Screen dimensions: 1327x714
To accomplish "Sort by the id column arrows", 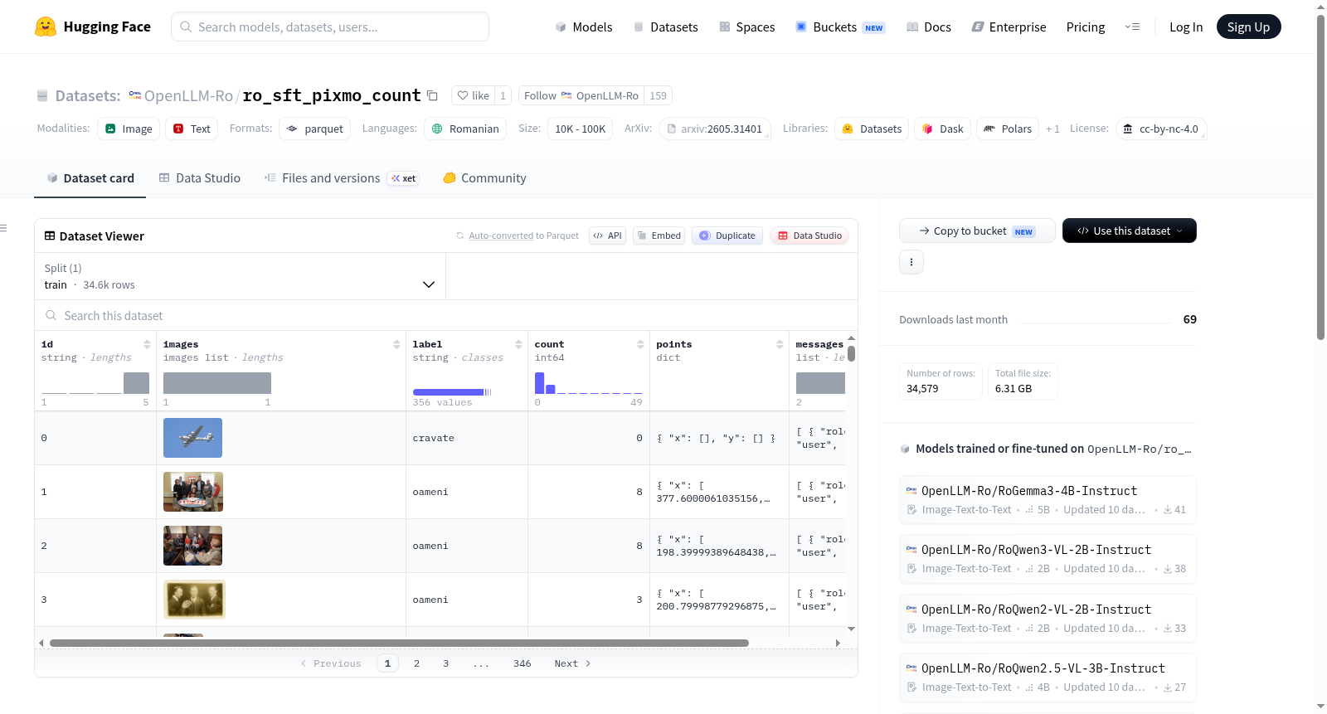I will [147, 344].
